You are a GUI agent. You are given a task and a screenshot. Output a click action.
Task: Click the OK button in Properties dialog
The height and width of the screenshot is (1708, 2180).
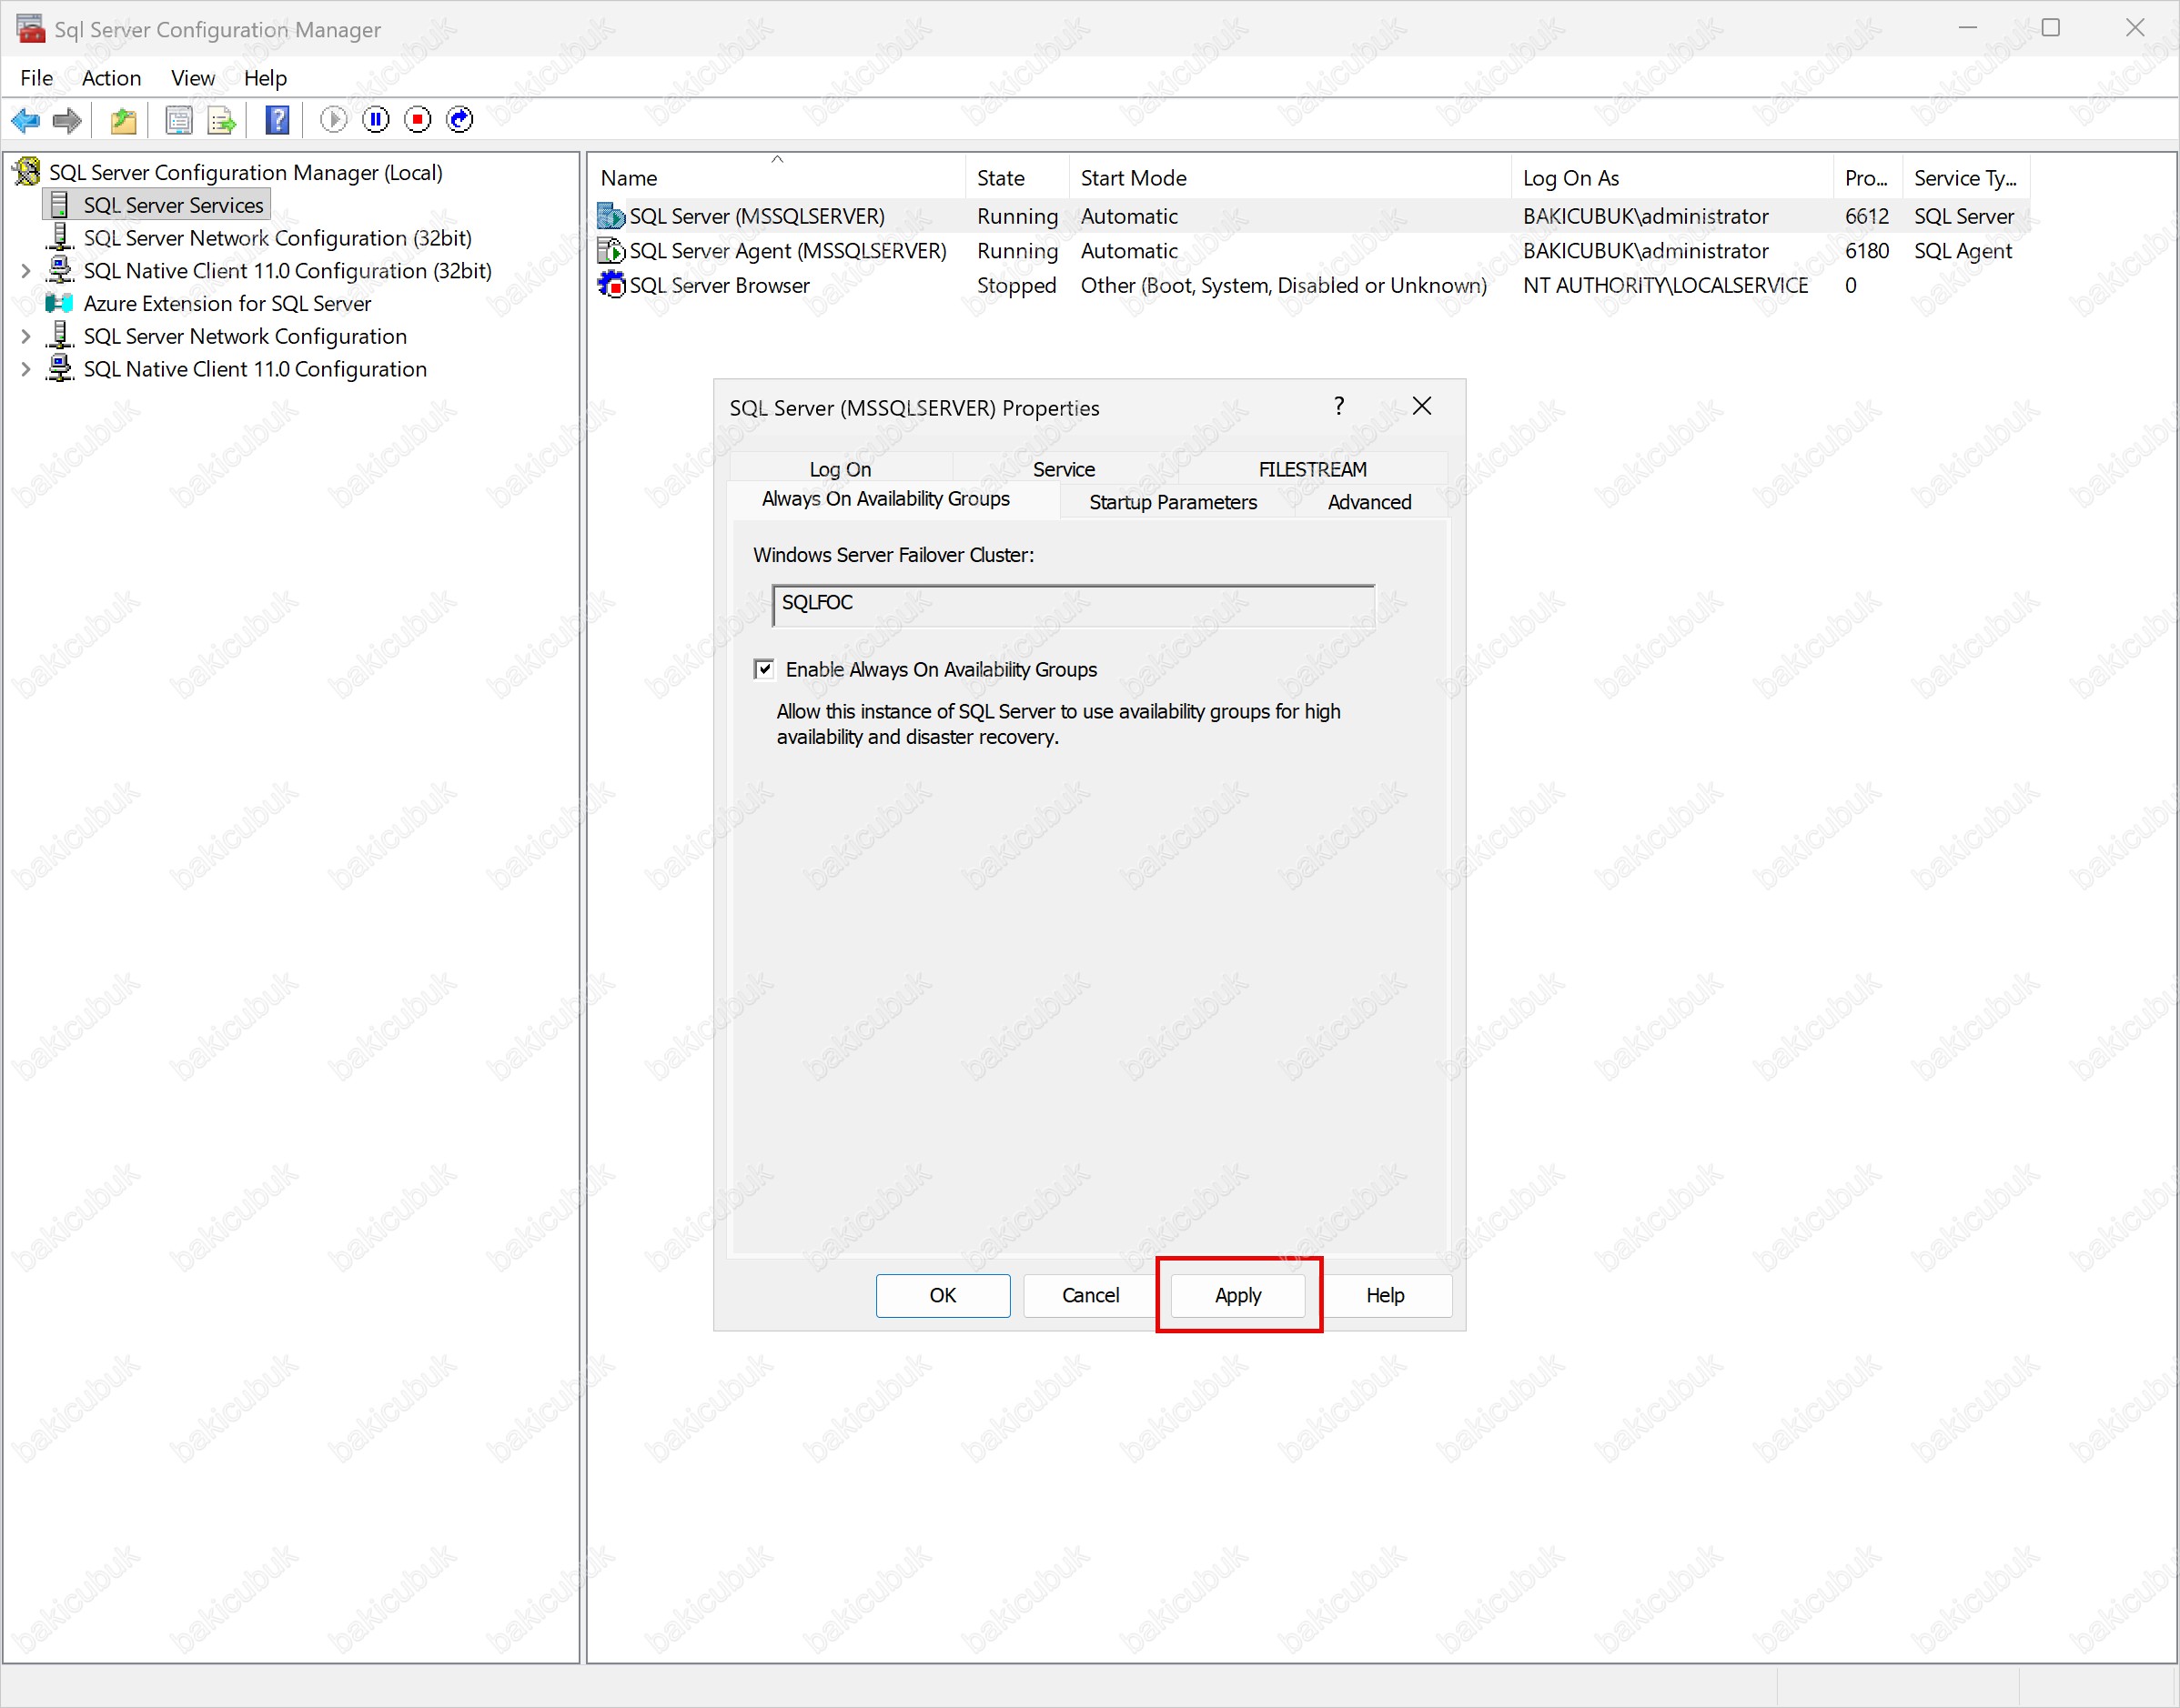point(943,1295)
